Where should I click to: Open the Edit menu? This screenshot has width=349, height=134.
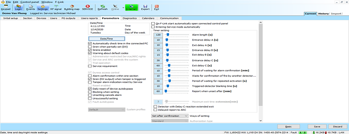(15, 2)
